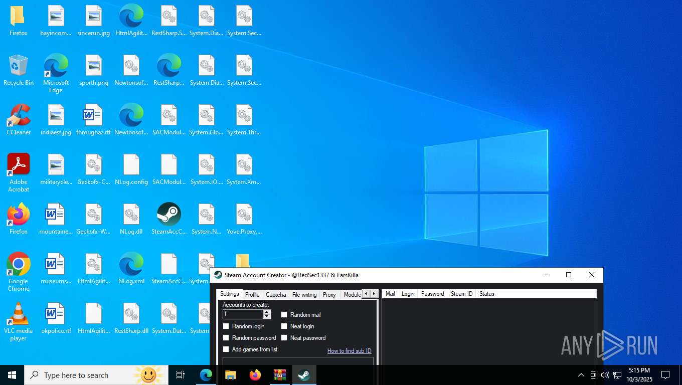Enable the Random mail checkbox

point(284,315)
